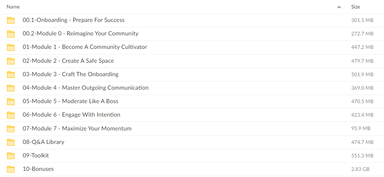Click the 2.83 GB size value
Screen dimensions: 384x177
point(360,169)
